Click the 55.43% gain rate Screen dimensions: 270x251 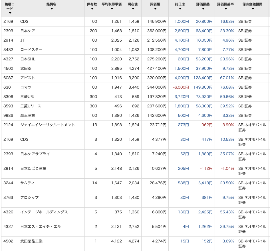227,212
